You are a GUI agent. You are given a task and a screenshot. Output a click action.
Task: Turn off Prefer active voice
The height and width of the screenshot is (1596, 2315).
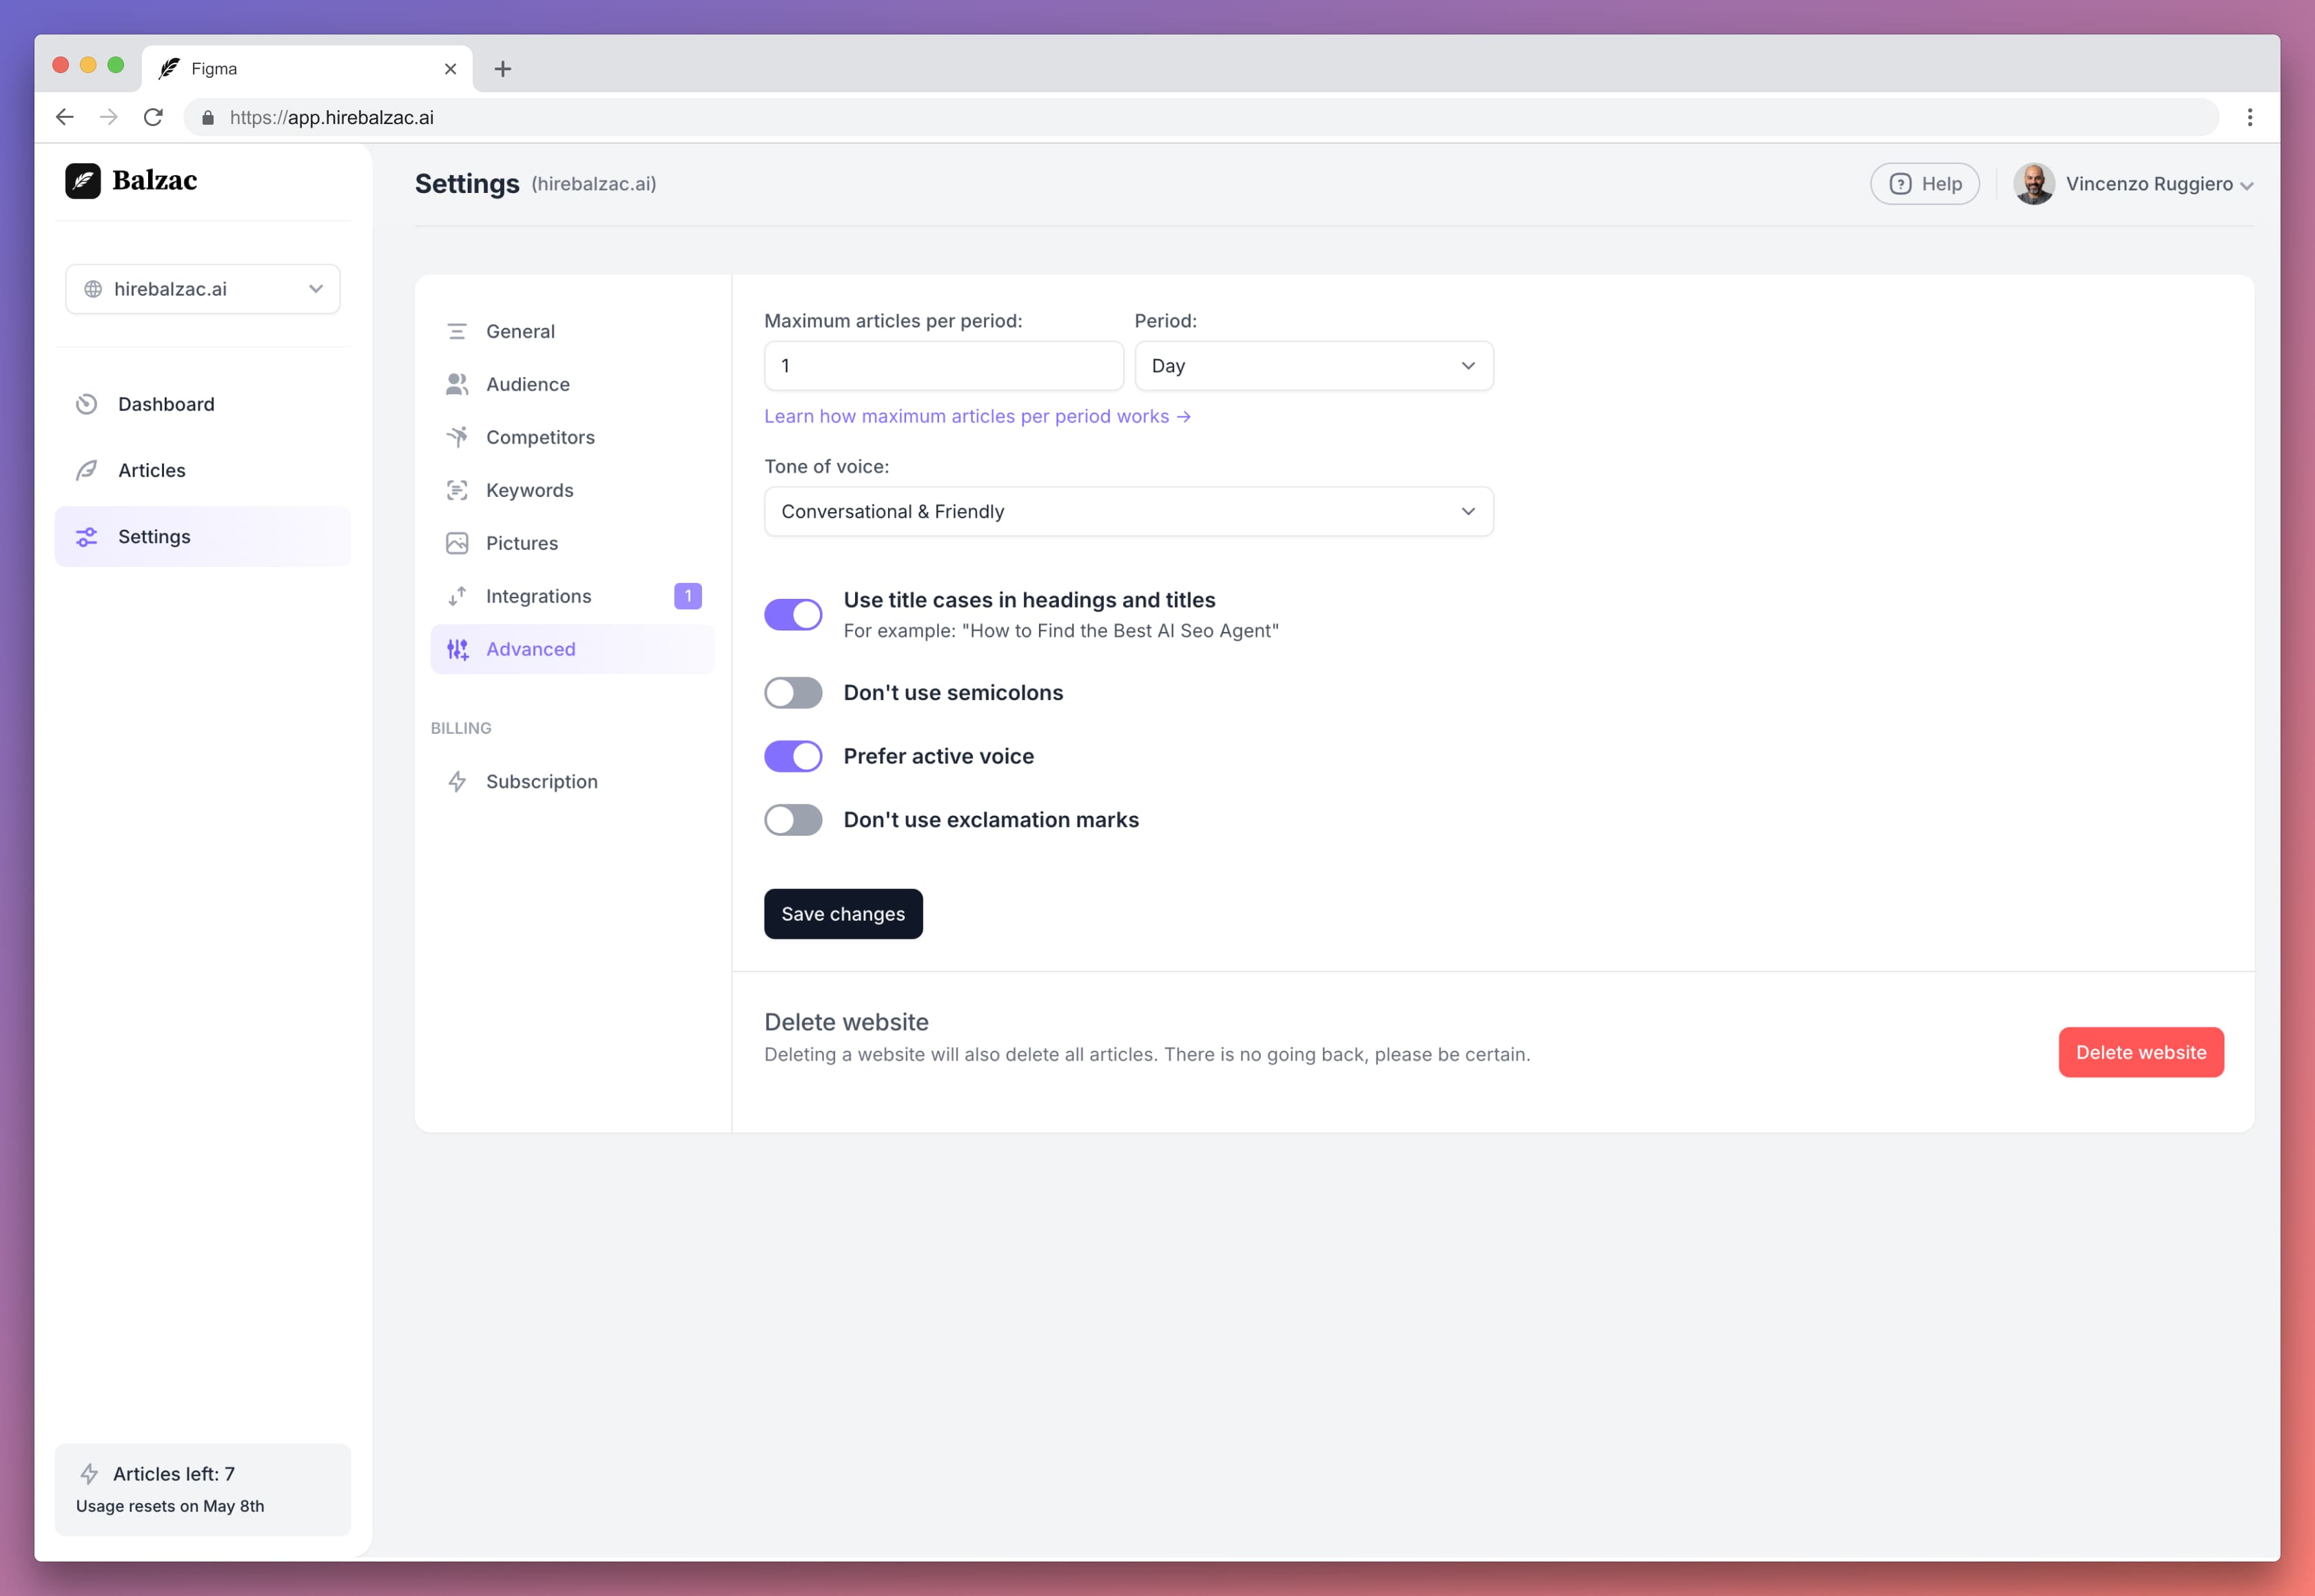[792, 756]
